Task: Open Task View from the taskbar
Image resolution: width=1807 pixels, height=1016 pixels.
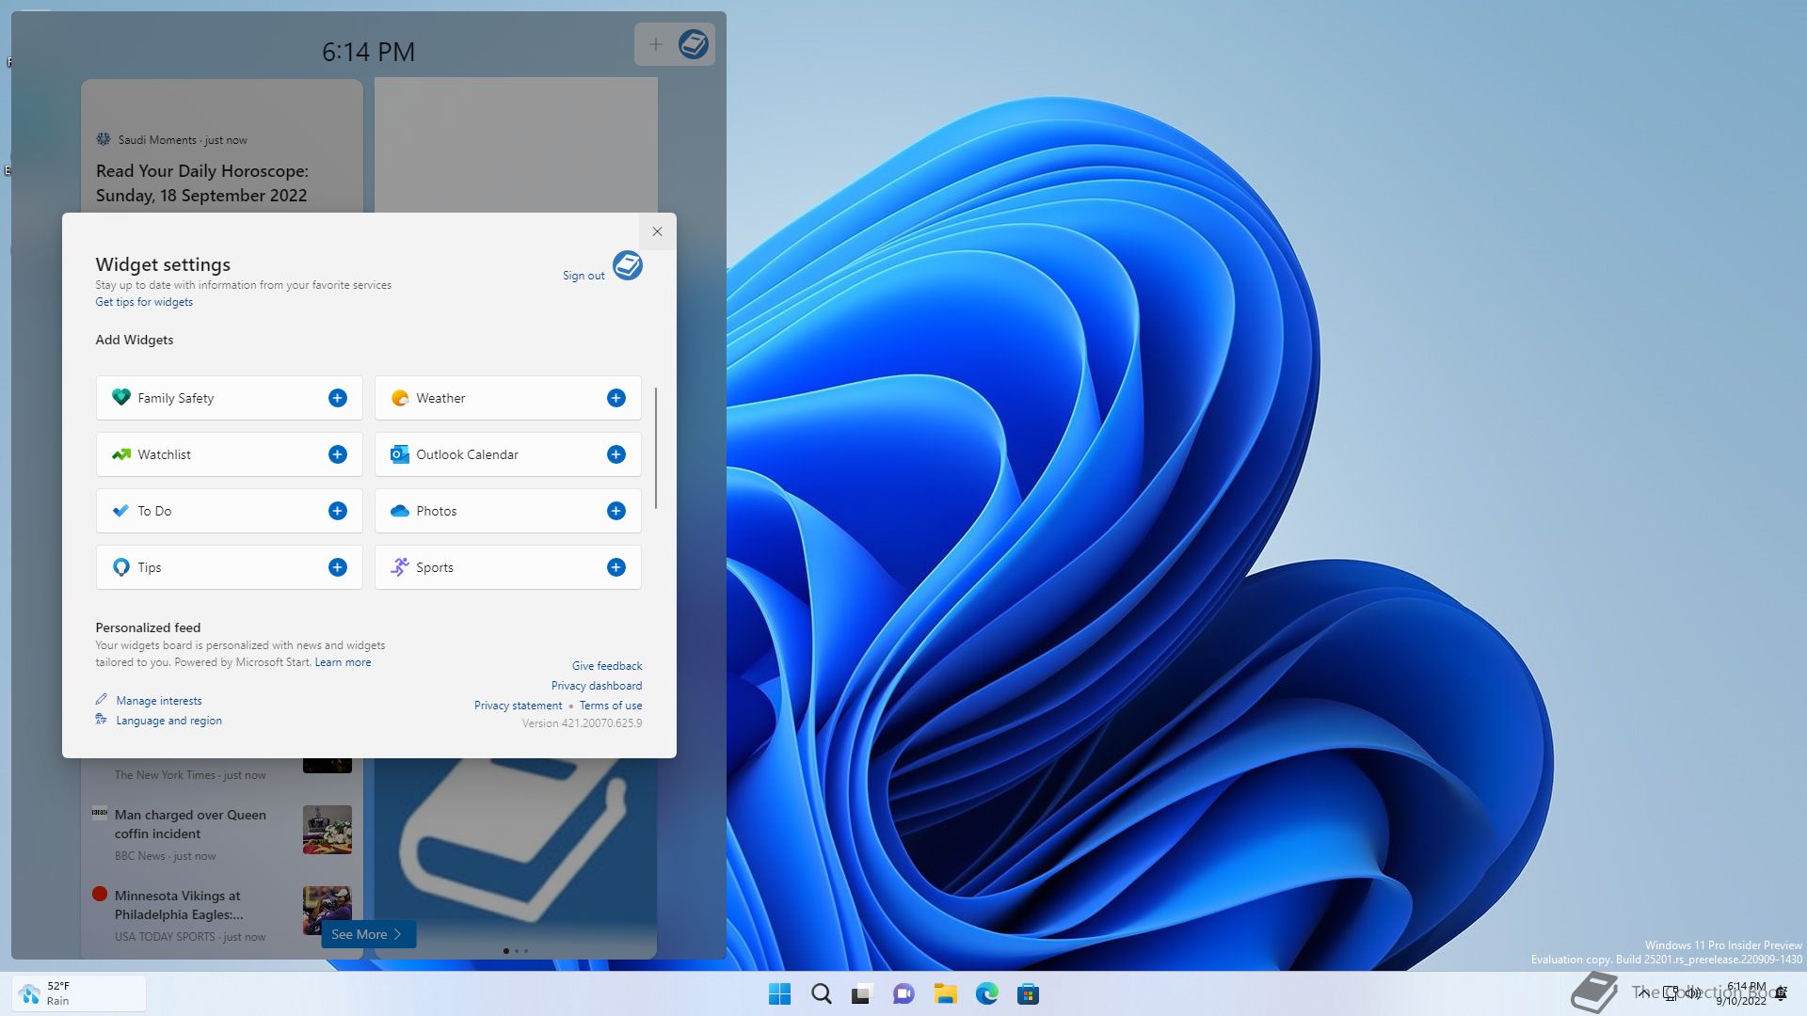Action: tap(862, 993)
